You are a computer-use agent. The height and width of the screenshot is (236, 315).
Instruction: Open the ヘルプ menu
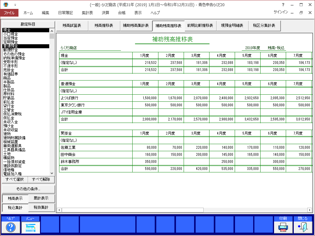155,13
